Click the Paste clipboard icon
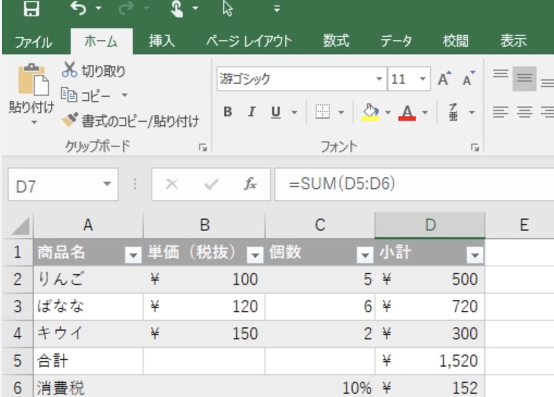Screen dimensions: 554x397 click(x=32, y=82)
